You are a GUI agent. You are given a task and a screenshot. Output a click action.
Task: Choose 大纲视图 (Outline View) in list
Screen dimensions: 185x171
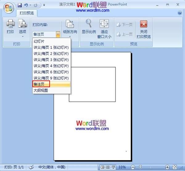(51, 90)
